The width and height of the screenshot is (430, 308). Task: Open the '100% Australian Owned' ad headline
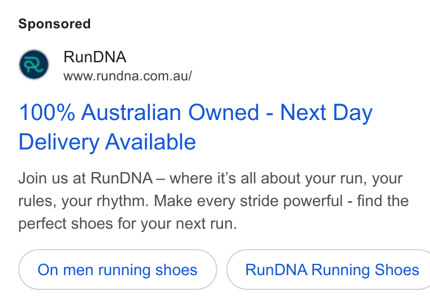click(195, 127)
